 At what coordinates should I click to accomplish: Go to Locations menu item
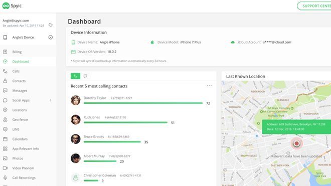pyautogui.click(x=20, y=110)
